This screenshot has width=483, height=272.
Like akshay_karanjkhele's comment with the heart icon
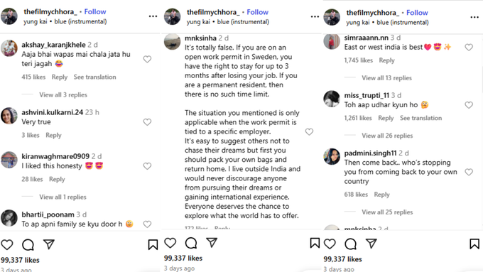(x=147, y=59)
